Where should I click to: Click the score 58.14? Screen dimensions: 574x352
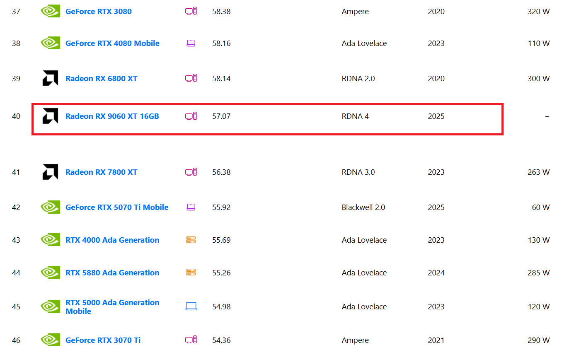click(221, 79)
